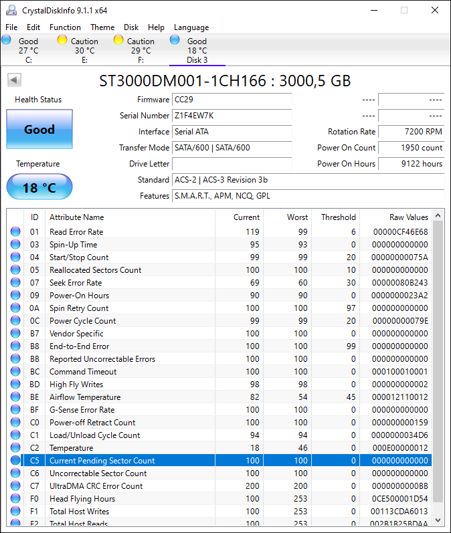Click the Good health status button
This screenshot has width=451, height=533.
[x=39, y=129]
